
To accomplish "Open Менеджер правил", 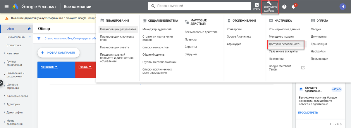I will [x=281, y=36].
